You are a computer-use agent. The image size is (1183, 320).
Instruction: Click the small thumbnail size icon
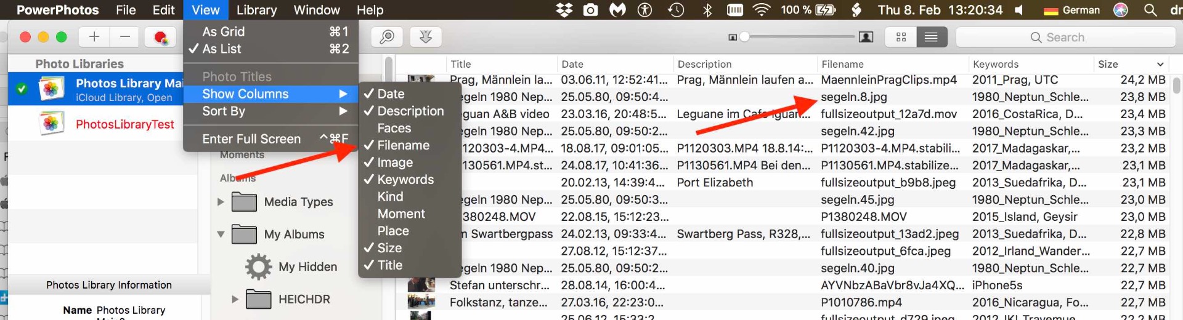point(733,38)
